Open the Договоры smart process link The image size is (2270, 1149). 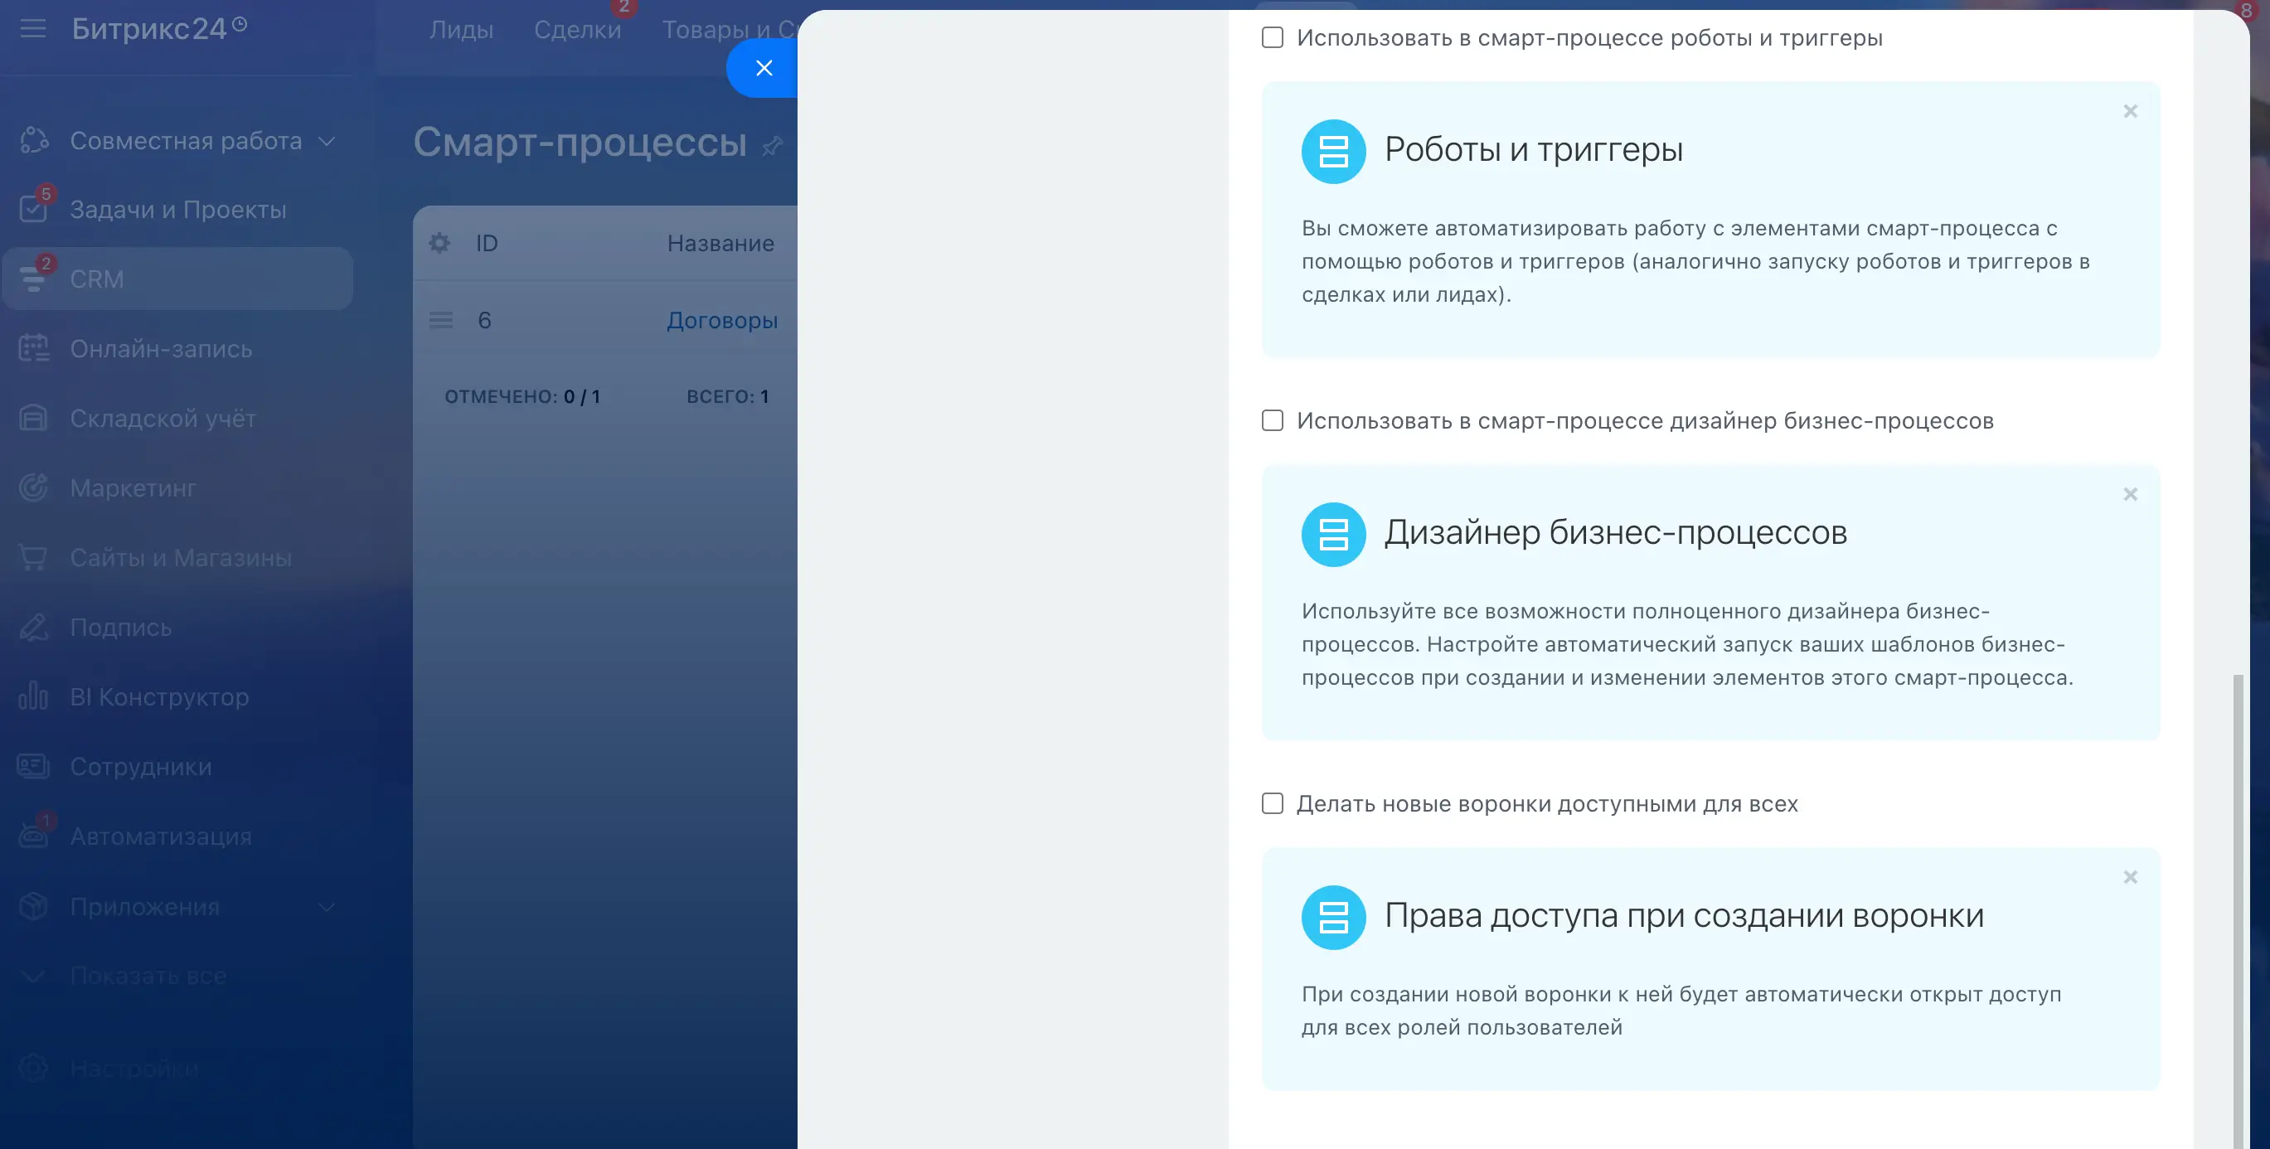point(722,321)
